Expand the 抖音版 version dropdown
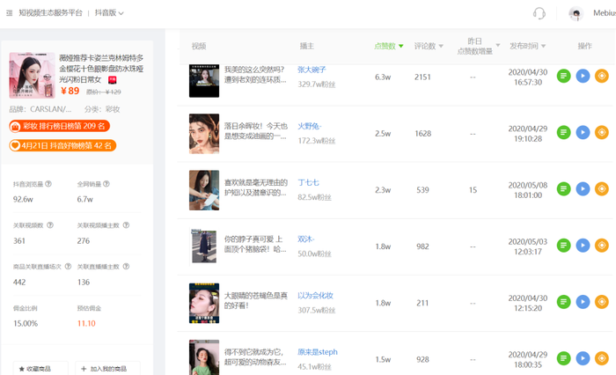This screenshot has height=375, width=616. [x=109, y=13]
